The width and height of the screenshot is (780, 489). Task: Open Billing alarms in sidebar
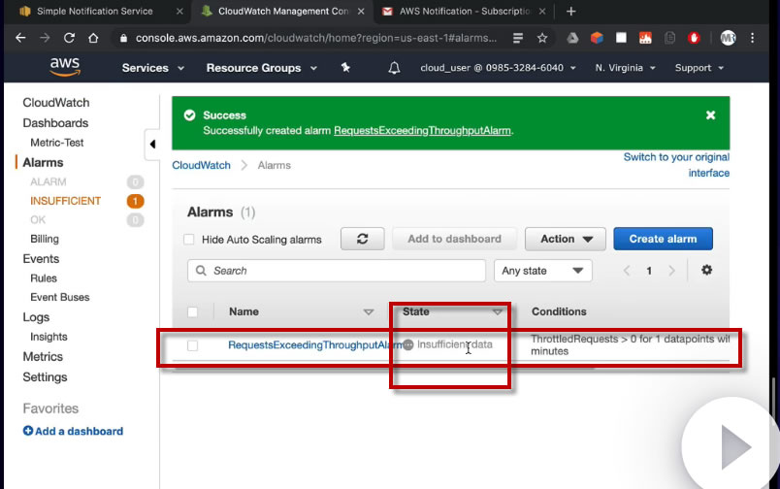(x=45, y=239)
